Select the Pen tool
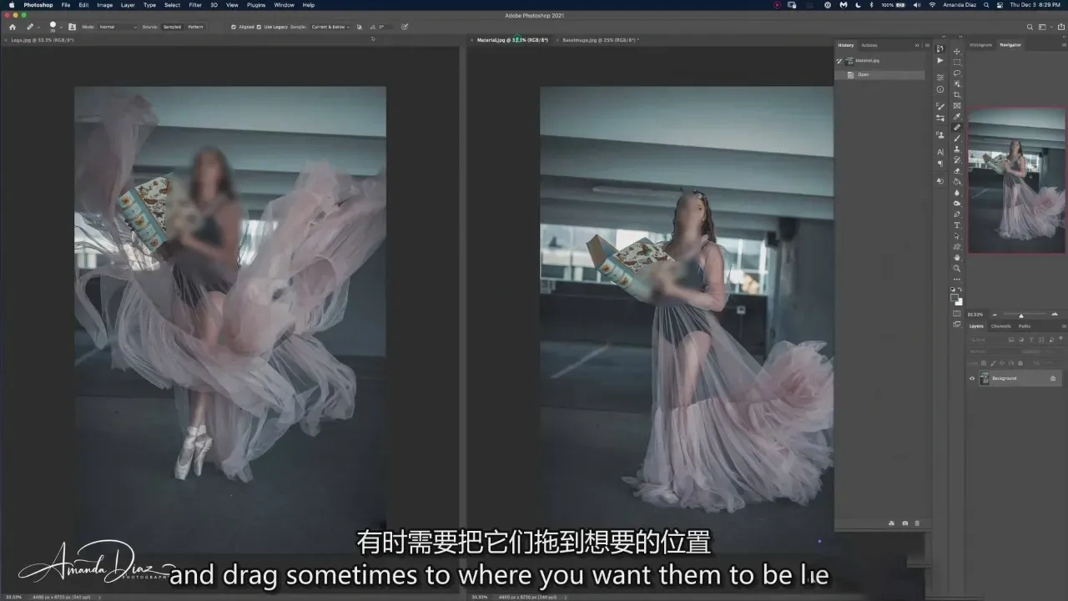This screenshot has width=1068, height=601. pos(957,215)
